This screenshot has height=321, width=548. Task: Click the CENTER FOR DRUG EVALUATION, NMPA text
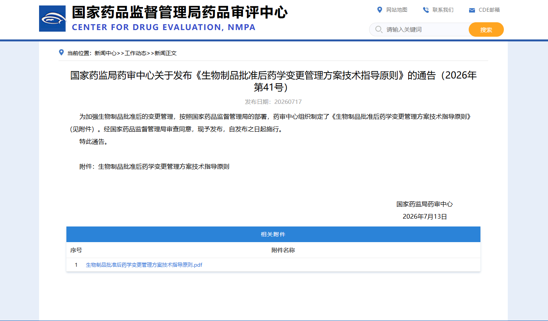click(164, 27)
